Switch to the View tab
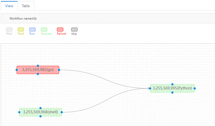This screenshot has width=215, height=126. tap(9, 6)
